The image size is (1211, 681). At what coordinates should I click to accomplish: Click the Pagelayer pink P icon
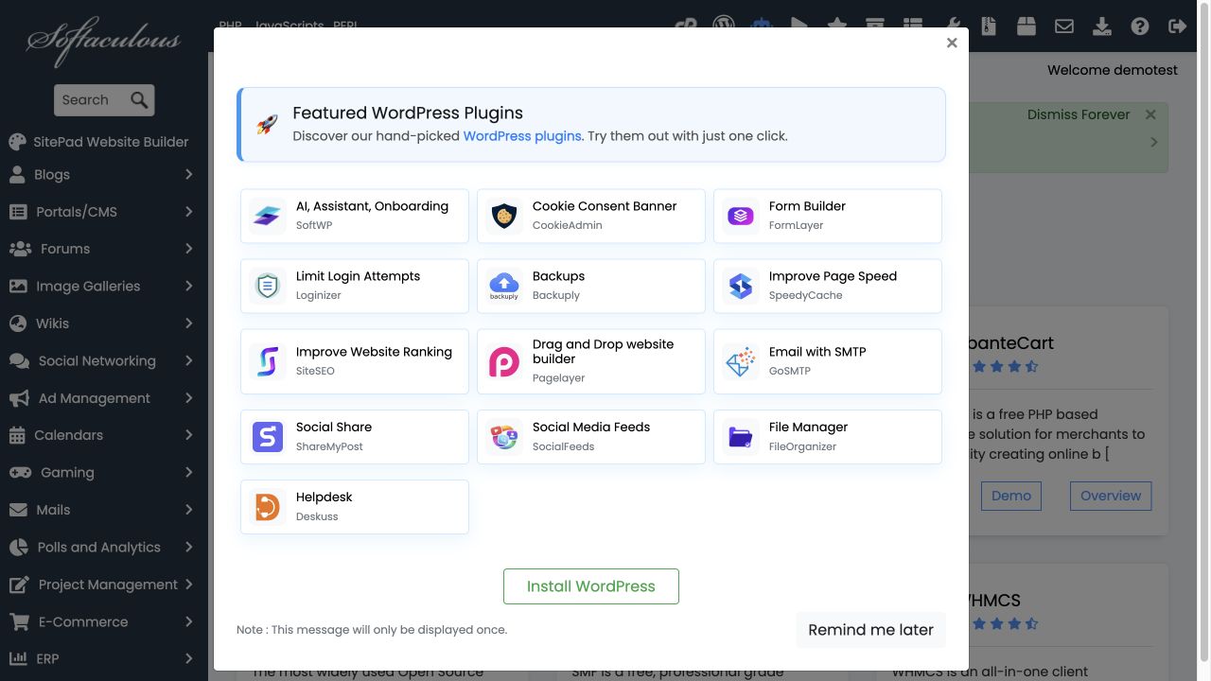tap(504, 362)
